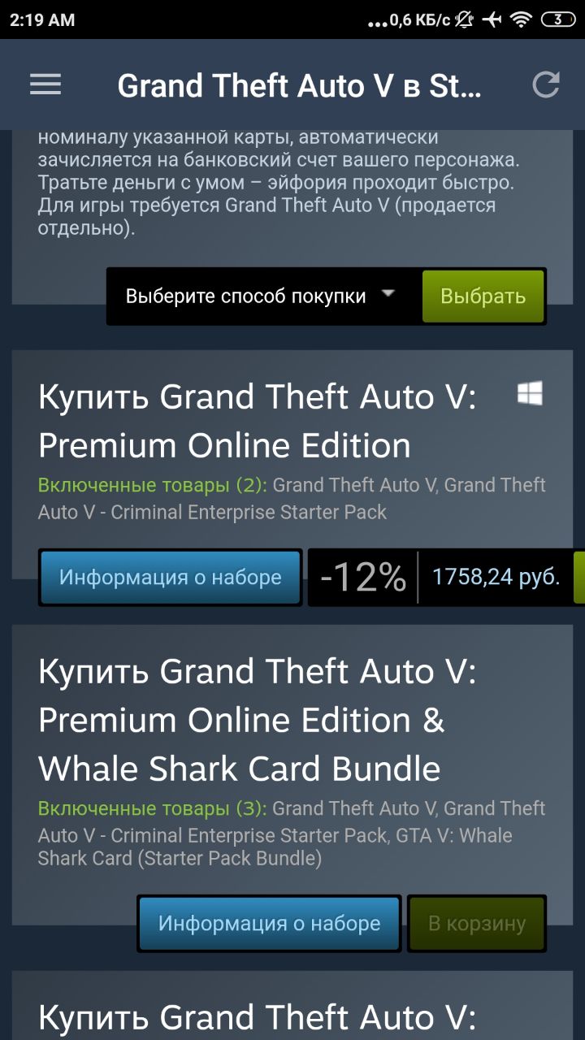Open 'Информация о наборе' for Premium Online Edition
Viewport: 585px width, 1040px height.
[170, 578]
